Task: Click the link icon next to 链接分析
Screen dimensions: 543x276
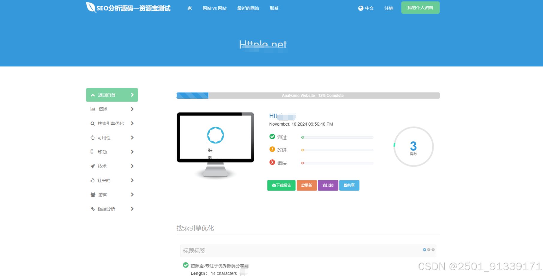Action: point(92,209)
